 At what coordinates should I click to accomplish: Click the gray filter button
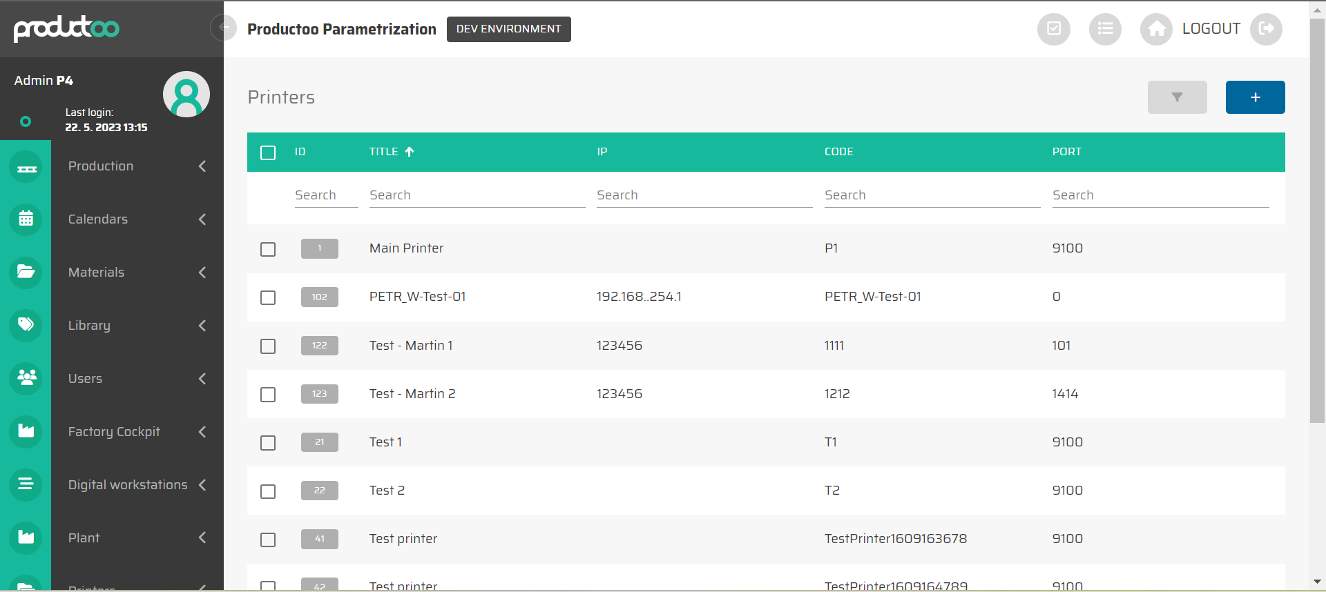pos(1177,97)
